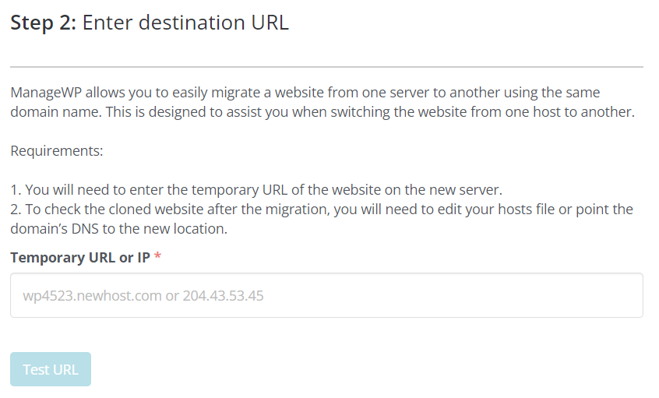
Task: Click the "Requirements:" text line
Action: pos(57,150)
